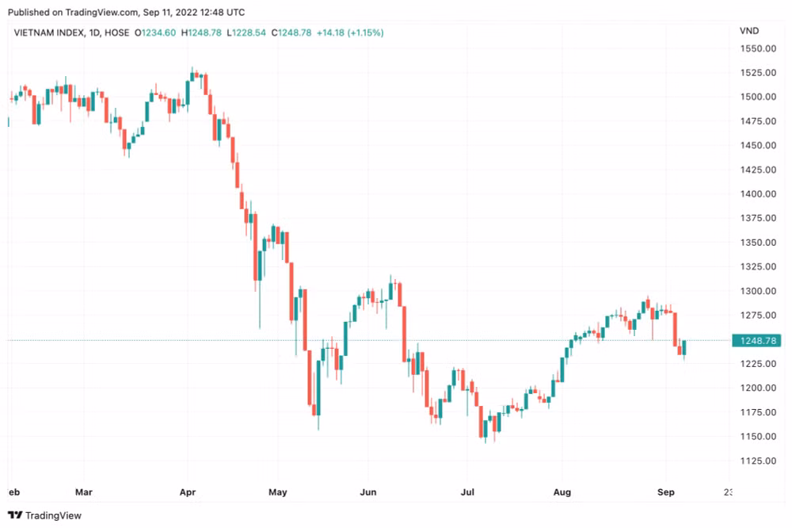Click the 1400.00 price scale label

[758, 193]
